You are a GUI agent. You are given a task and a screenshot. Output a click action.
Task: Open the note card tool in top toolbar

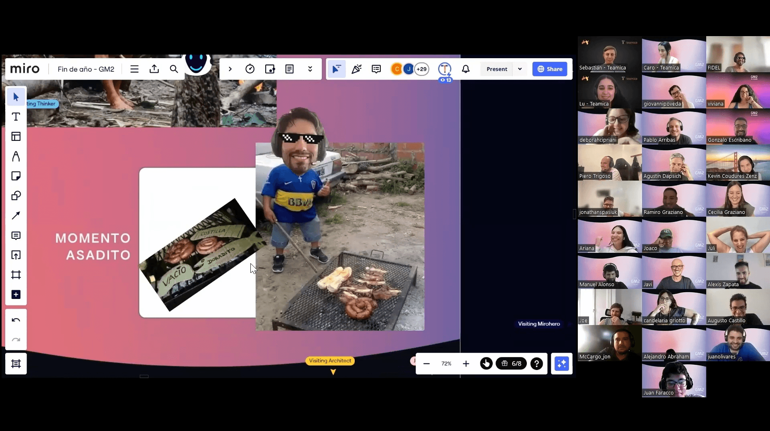click(x=270, y=69)
